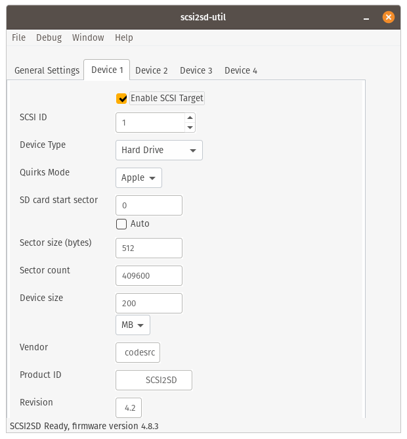
Task: Minimize the scsi2sd-util window
Action: [x=366, y=18]
